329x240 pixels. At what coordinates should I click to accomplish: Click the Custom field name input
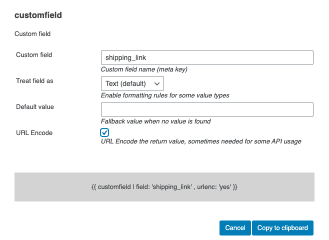pos(207,57)
